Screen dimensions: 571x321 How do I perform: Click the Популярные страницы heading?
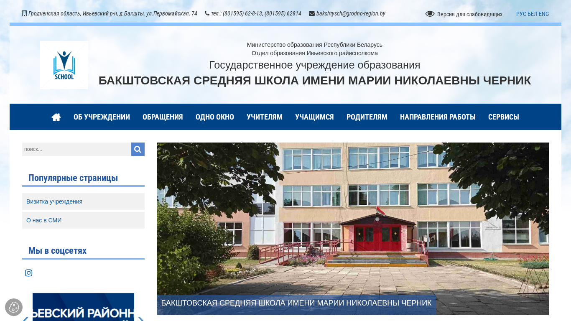pyautogui.click(x=73, y=178)
